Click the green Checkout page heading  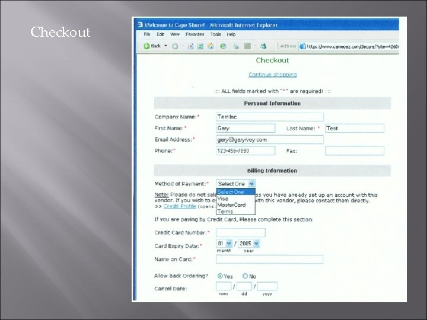pyautogui.click(x=272, y=60)
